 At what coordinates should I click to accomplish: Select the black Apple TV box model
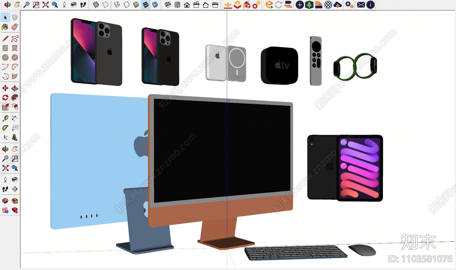pos(280,66)
